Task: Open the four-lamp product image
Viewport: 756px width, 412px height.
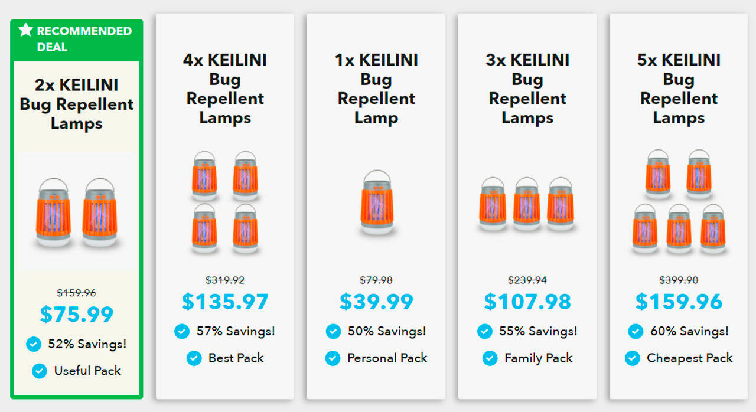Action: tap(225, 202)
